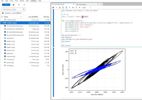Create a new folder icon in file browser
Screen dimensions: 142x100
(13, 5)
